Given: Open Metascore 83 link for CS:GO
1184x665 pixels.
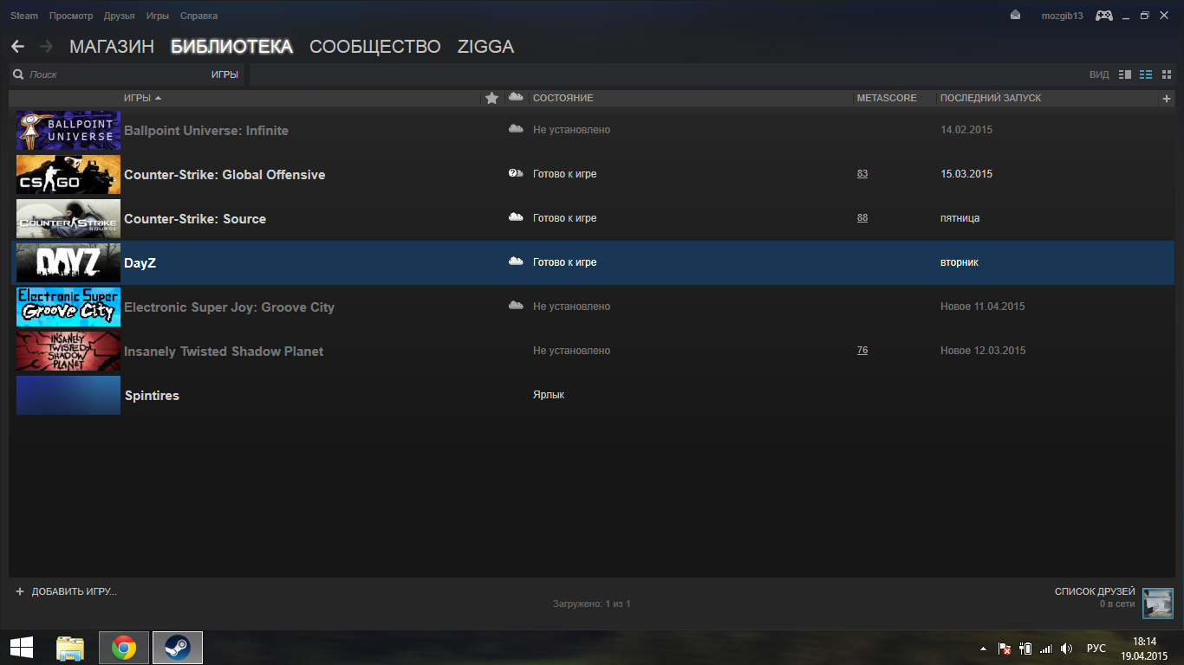Looking at the screenshot, I should [x=862, y=174].
